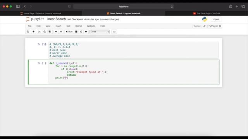Click the return statement line

[x=71, y=75]
